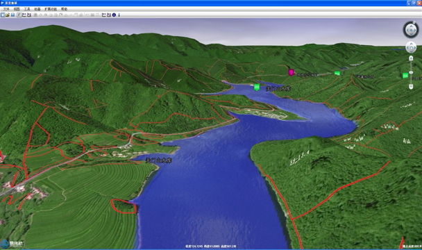
Task: Zoom out with the slider bottom button
Action: click(x=411, y=87)
